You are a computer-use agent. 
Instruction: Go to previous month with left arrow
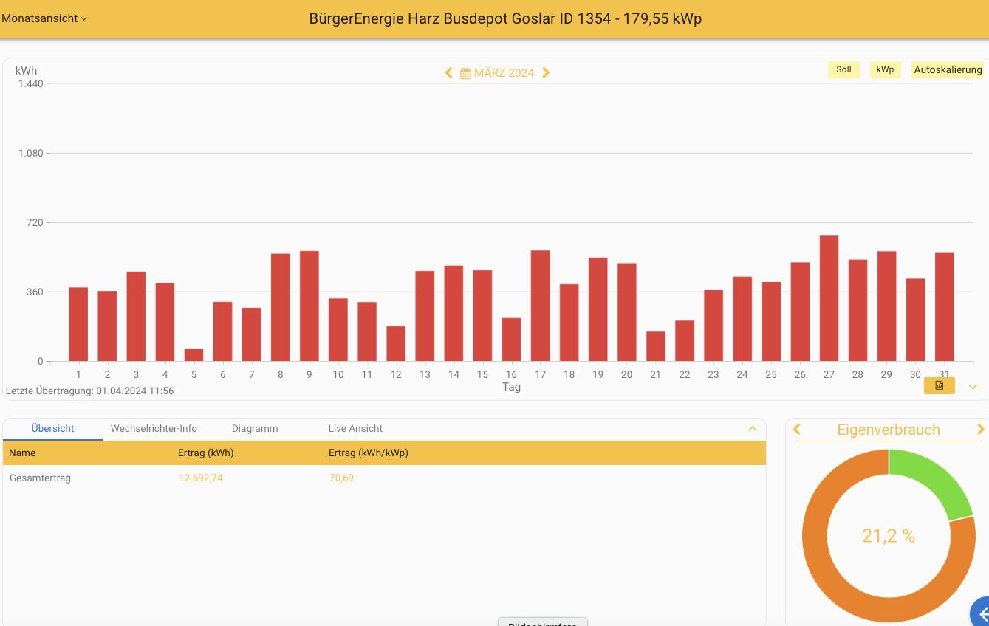point(448,73)
